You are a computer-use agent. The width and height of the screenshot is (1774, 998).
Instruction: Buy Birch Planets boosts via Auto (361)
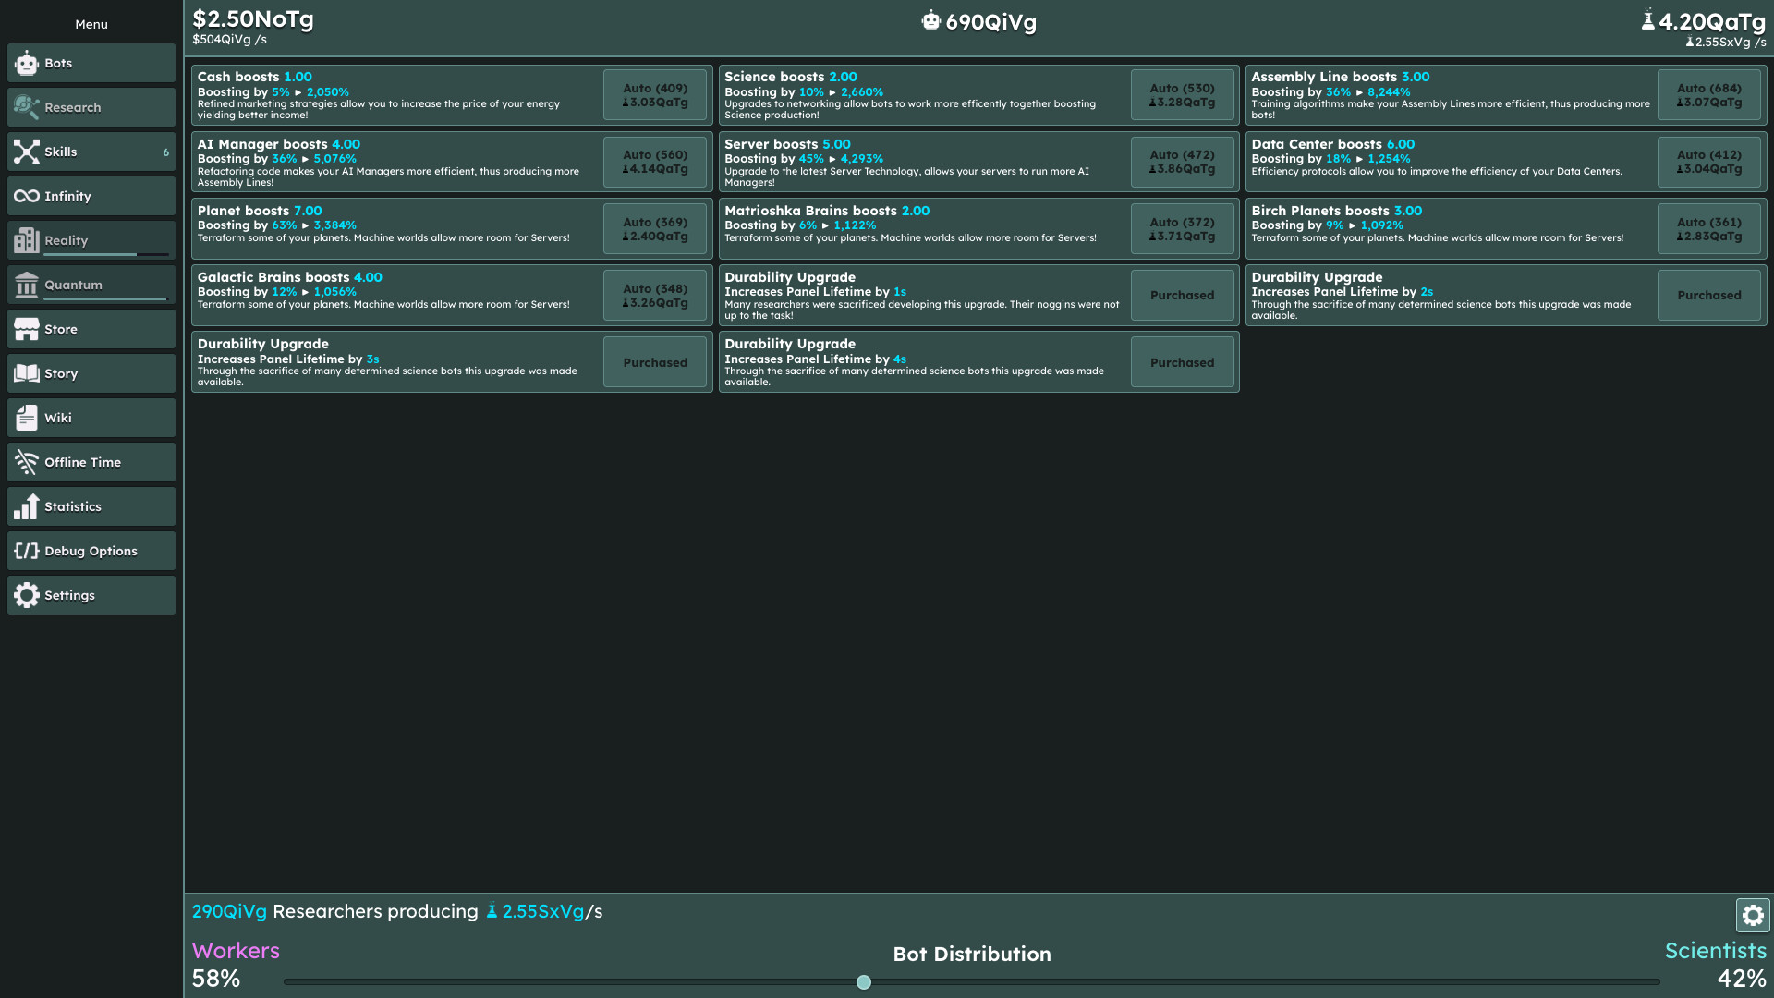tap(1708, 228)
